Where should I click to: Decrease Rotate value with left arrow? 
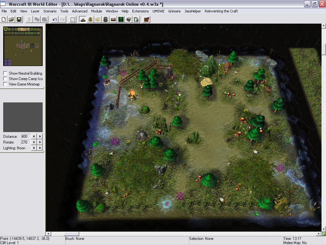click(x=34, y=142)
